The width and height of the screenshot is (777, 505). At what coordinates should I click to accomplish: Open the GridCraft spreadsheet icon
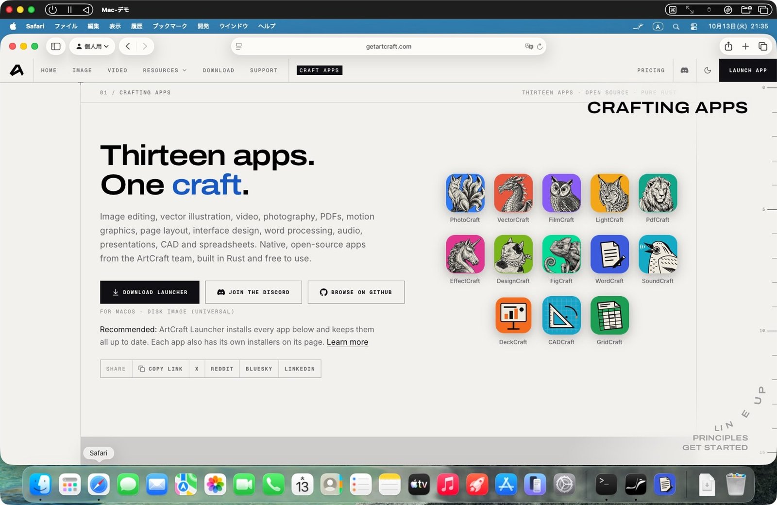[609, 315]
